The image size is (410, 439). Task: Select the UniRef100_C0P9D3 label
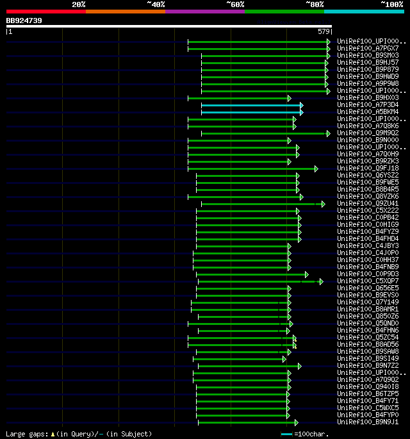[368, 274]
